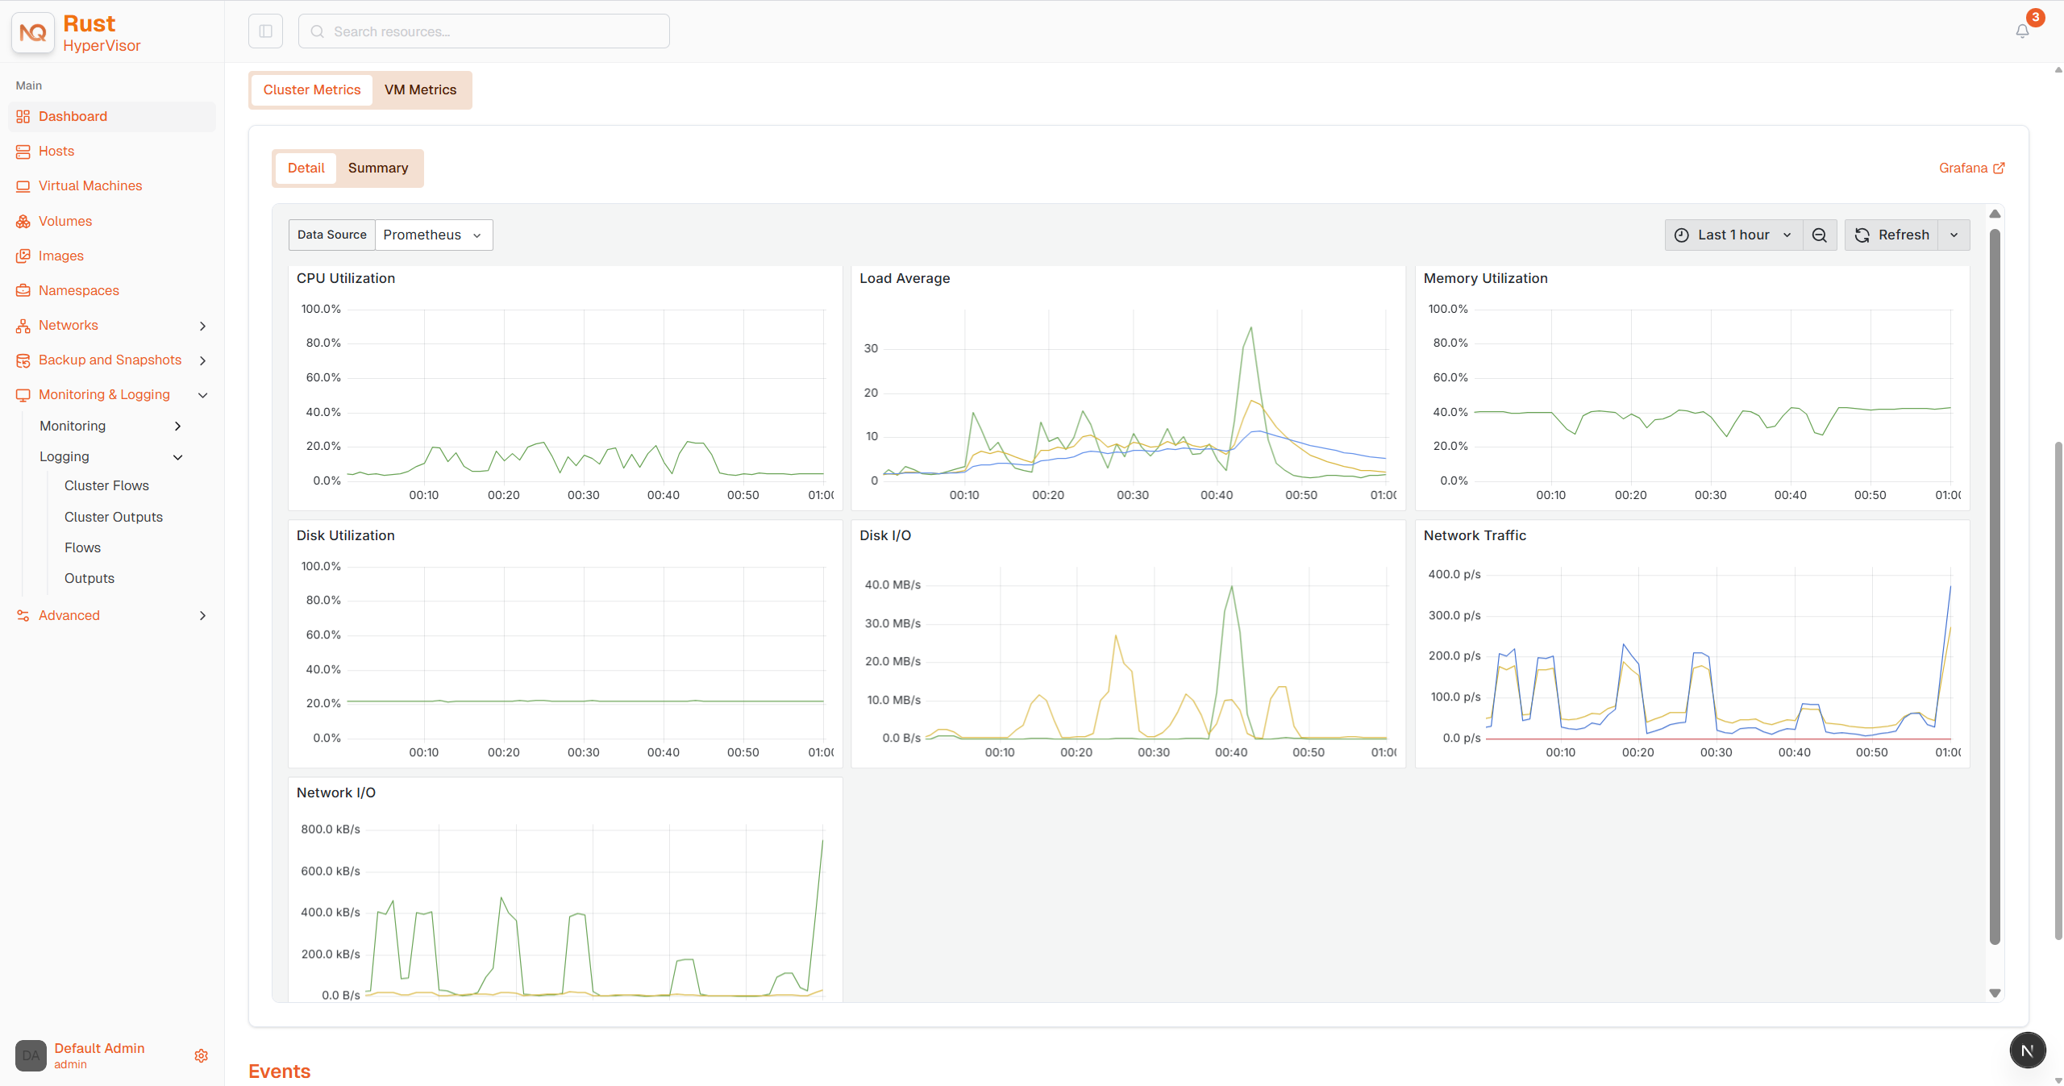
Task: Click metrics panel scroll-up arrow
Action: 1995,214
